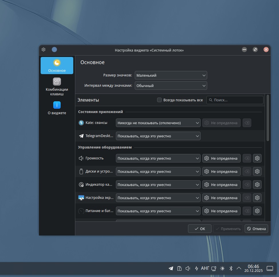Click the OK button
Viewport: 279px width, 277px height.
[x=200, y=229]
